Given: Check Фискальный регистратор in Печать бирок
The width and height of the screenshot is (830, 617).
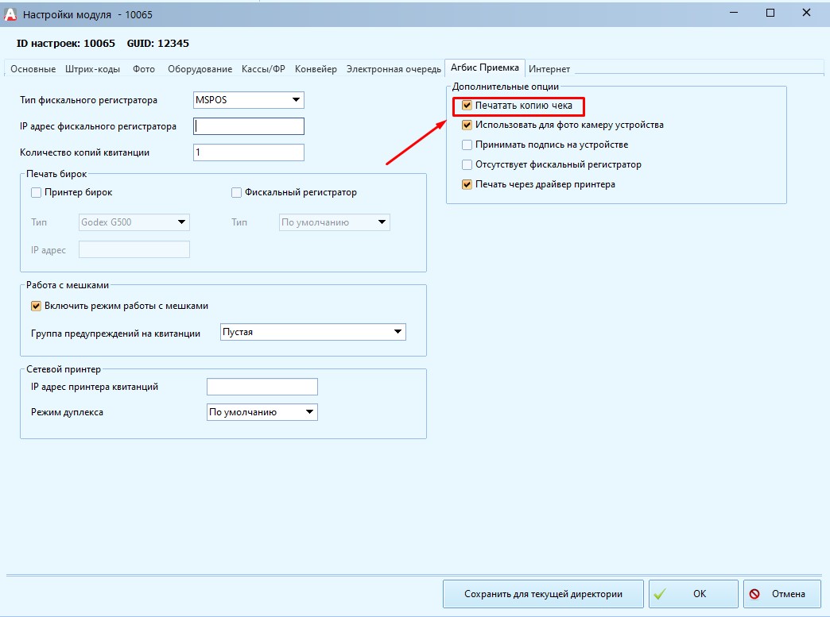Looking at the screenshot, I should point(237,192).
